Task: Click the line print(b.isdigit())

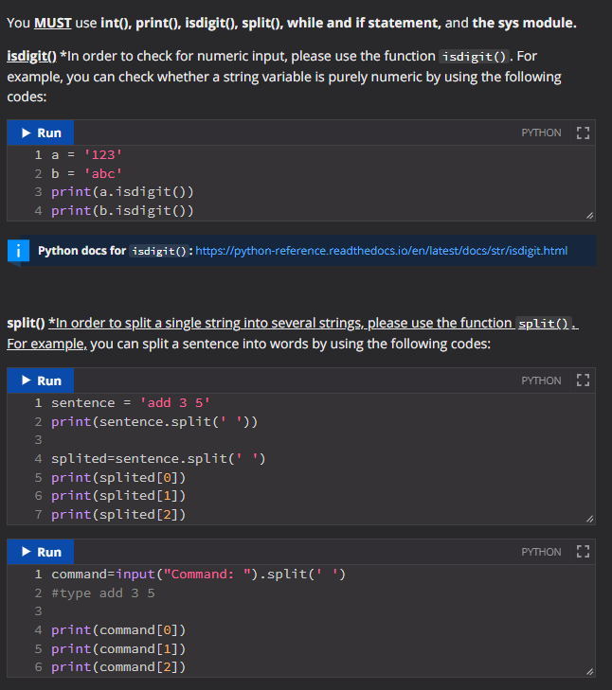Action: point(122,211)
